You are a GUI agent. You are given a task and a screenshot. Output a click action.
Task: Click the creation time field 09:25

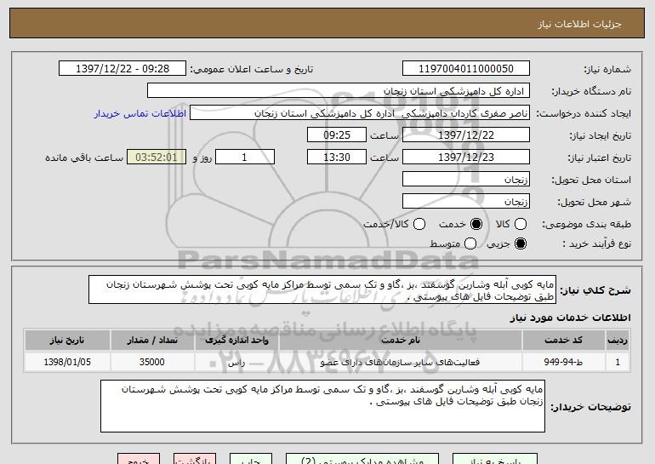(337, 135)
